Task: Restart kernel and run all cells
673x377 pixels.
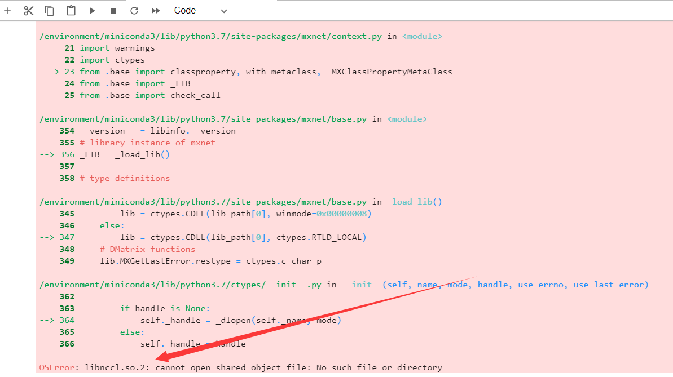Action: point(156,10)
